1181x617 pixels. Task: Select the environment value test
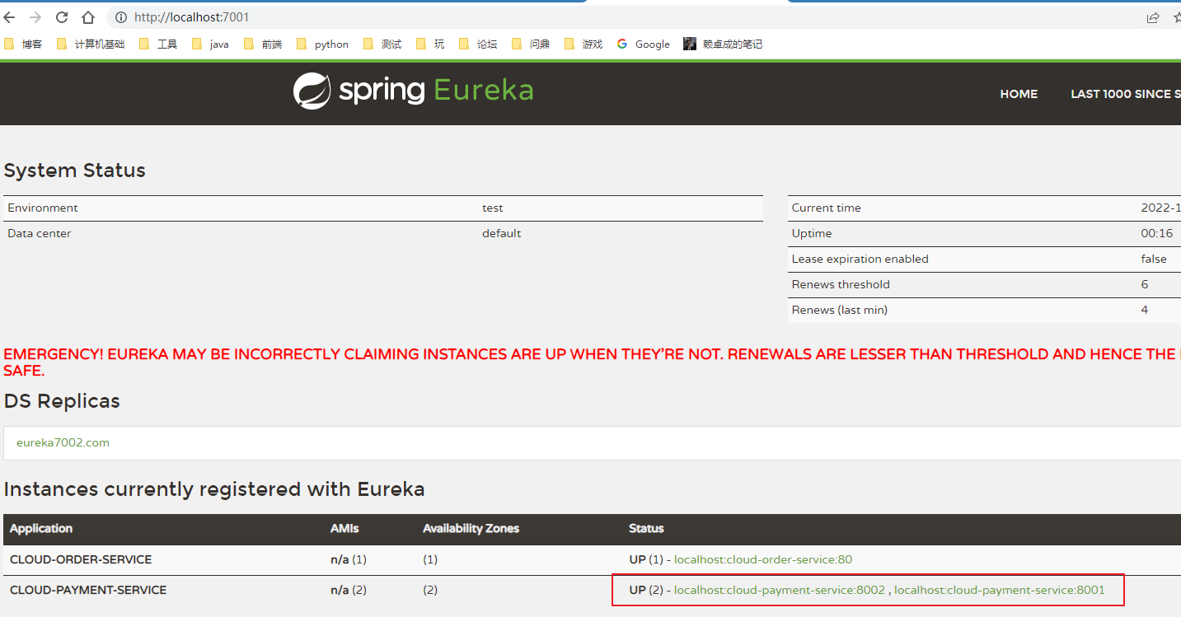point(493,208)
